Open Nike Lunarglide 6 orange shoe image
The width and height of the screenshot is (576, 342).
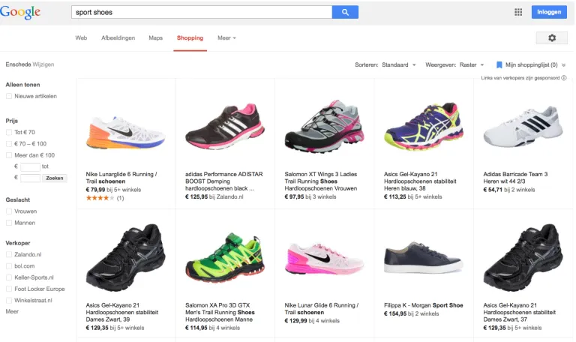tap(125, 133)
